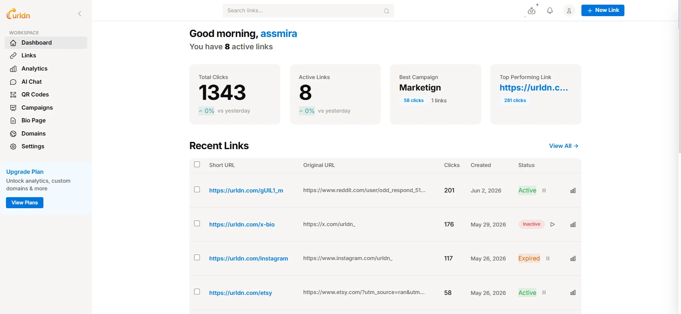Open notifications bell
681x314 pixels.
tap(550, 11)
